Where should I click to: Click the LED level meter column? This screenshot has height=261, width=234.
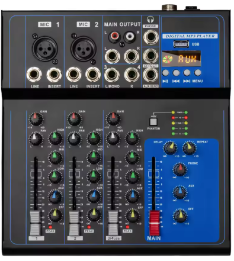point(179,123)
